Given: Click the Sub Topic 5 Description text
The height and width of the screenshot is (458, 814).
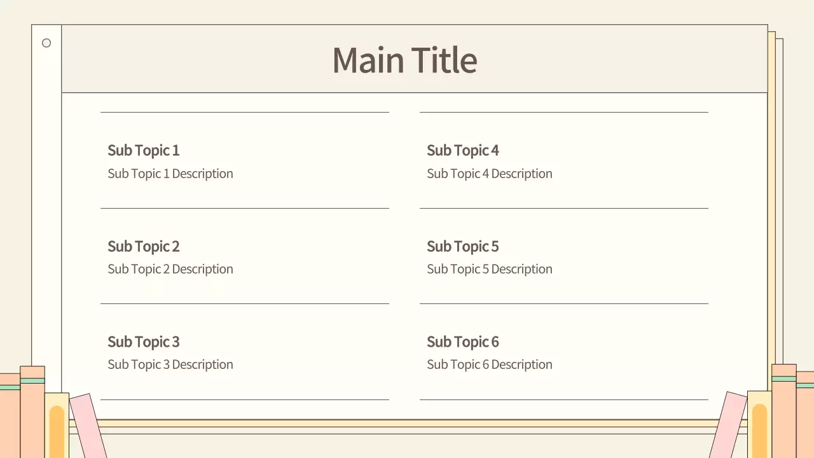Looking at the screenshot, I should coord(489,269).
